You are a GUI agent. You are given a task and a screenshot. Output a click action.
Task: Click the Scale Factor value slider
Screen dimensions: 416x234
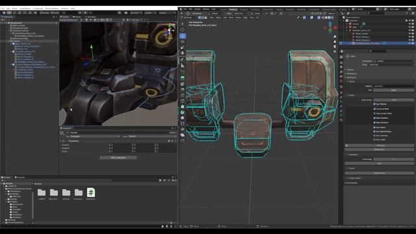pyautogui.click(x=394, y=100)
